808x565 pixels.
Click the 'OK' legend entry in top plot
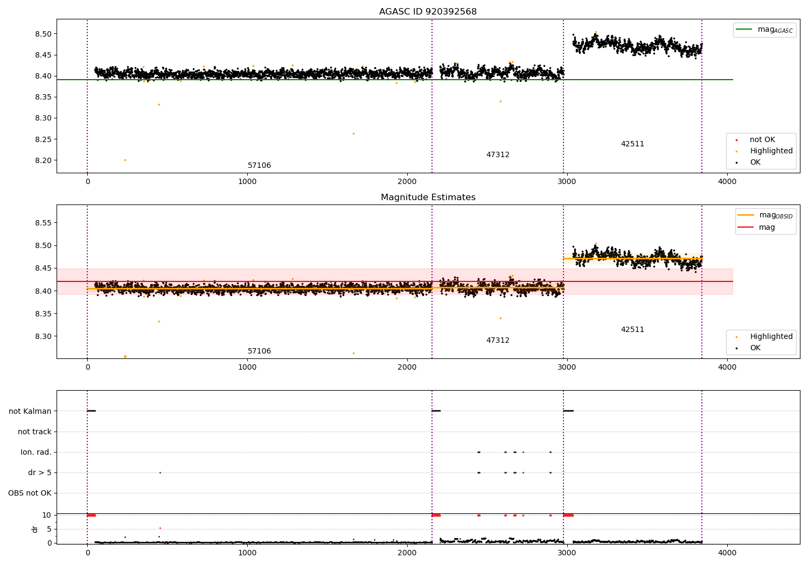[748, 163]
